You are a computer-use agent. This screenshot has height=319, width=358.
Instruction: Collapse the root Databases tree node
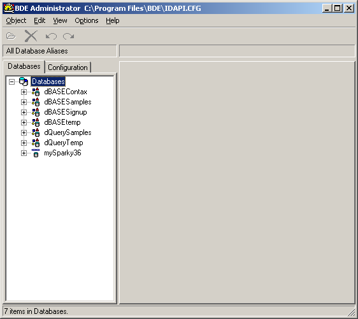tap(11, 82)
